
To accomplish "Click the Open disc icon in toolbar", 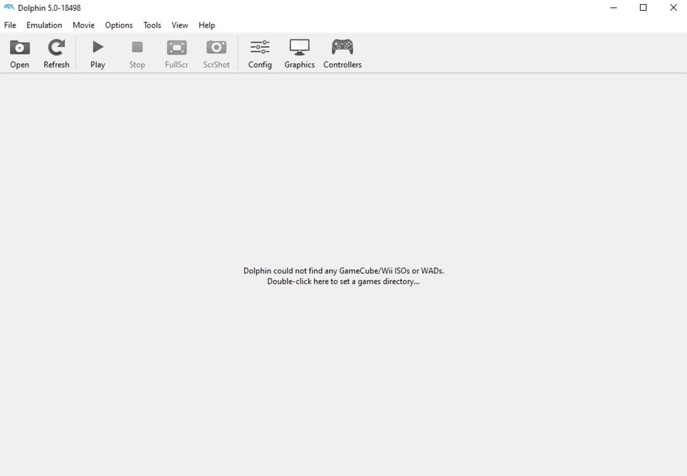I will pos(19,48).
